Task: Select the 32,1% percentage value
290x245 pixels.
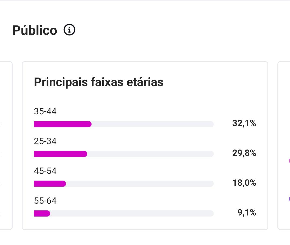Action: click(x=244, y=123)
